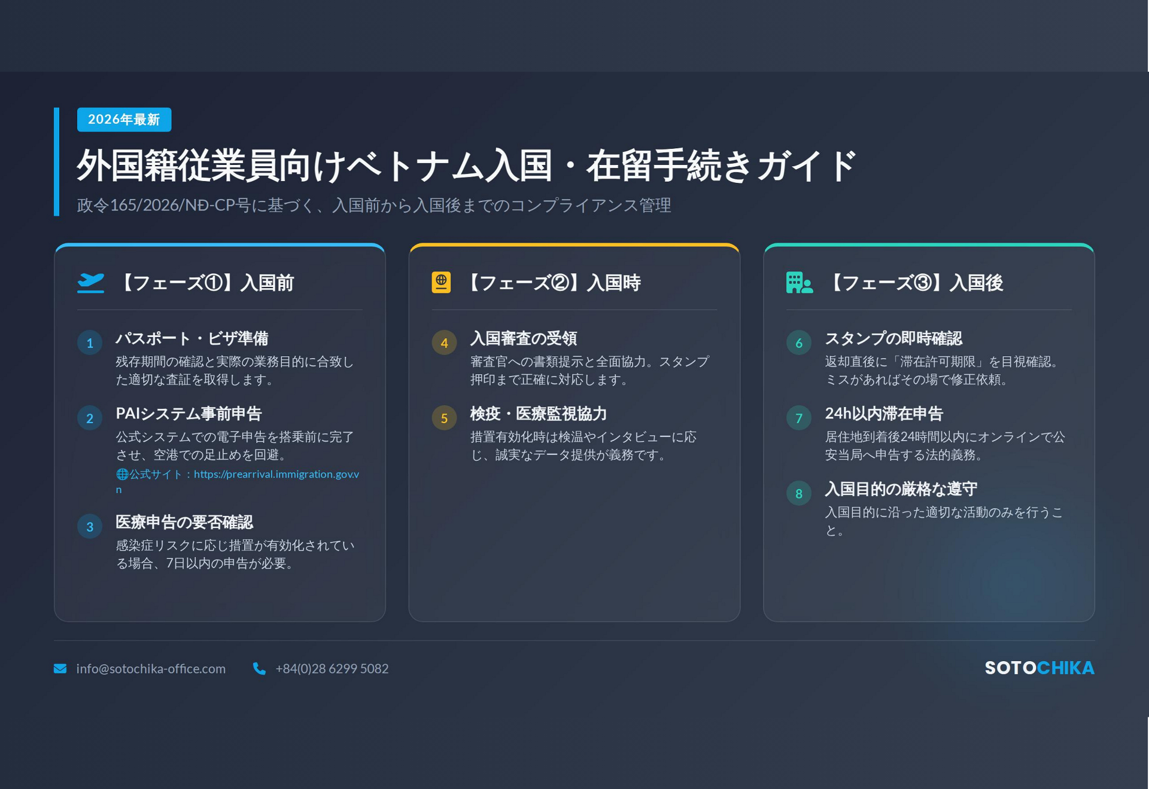This screenshot has height=789, width=1149.
Task: Click the description starting 審査官への書類提示
Action: tap(589, 371)
